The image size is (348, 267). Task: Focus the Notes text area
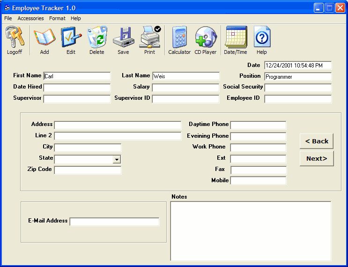(x=251, y=230)
